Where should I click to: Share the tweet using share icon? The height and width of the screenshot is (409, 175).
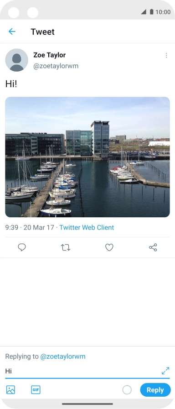click(x=153, y=247)
